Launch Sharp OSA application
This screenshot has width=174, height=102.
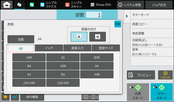tap(101, 5)
